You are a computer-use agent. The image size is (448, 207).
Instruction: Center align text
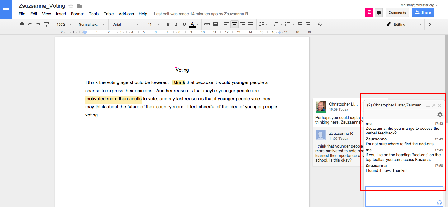(234, 24)
